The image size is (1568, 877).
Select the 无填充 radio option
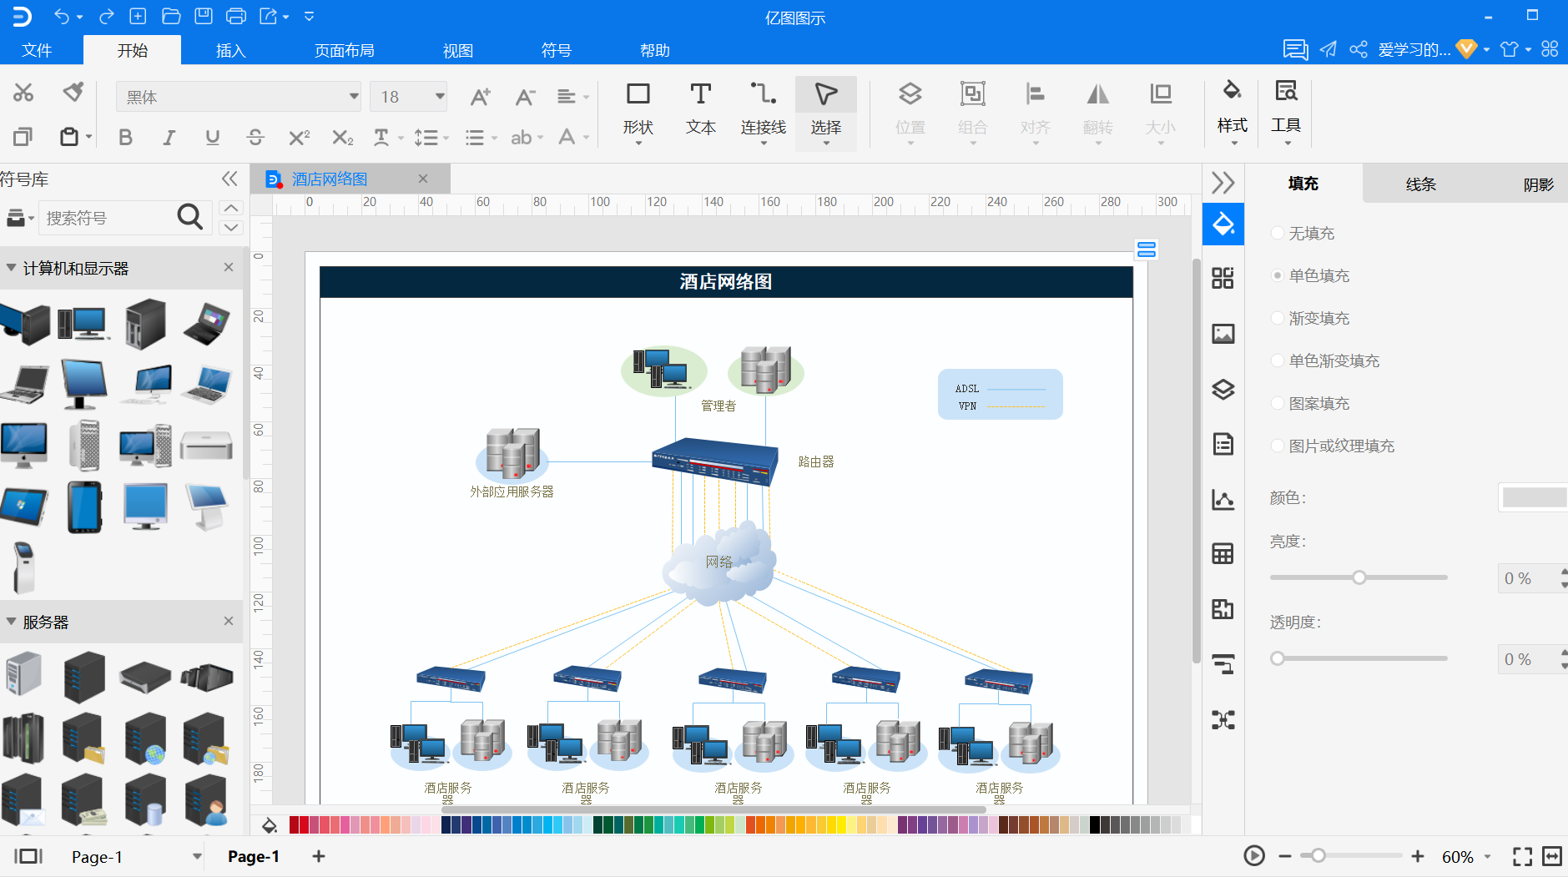pos(1277,233)
